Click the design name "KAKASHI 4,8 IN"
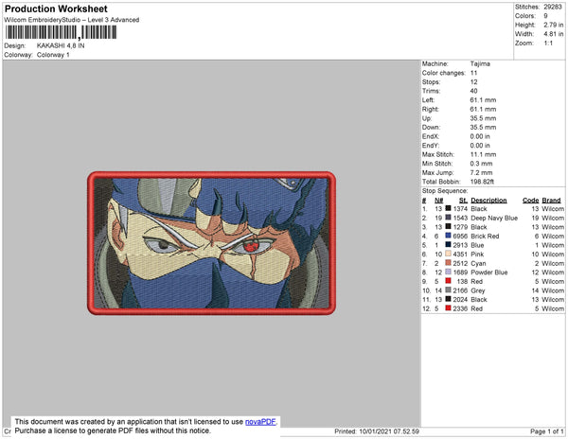 [61, 46]
